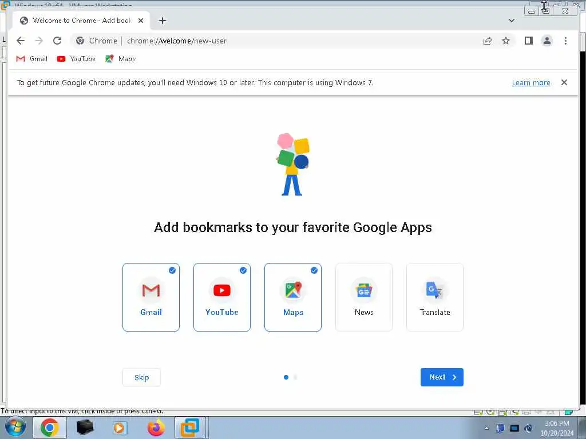Show hidden system tray icons arrow
586x439 pixels.
[x=486, y=428]
